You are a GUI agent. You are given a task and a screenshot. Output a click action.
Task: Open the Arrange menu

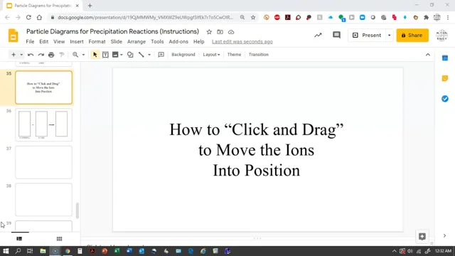pos(136,41)
